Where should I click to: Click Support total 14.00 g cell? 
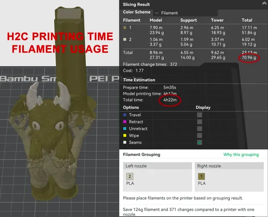(x=187, y=58)
